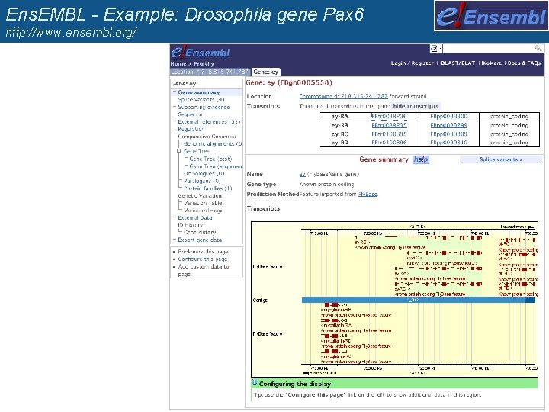Switch to the Gene: ey tab

[266, 72]
